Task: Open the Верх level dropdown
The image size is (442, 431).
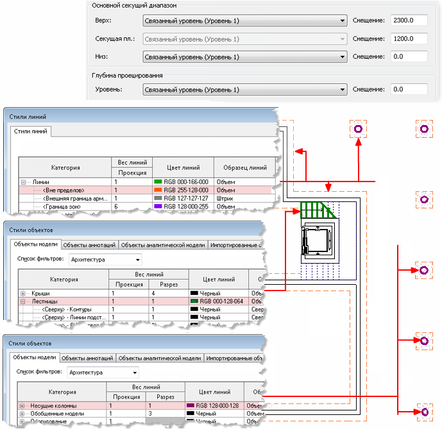Action: click(244, 21)
